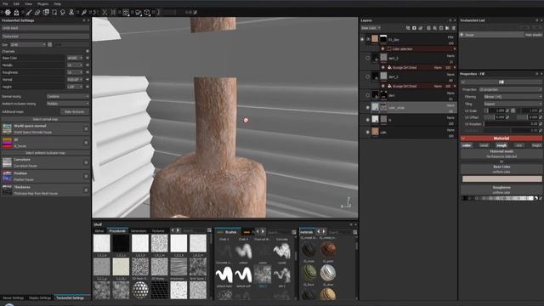
Task: Open the Normal mixing dropdown
Action: [x=68, y=96]
